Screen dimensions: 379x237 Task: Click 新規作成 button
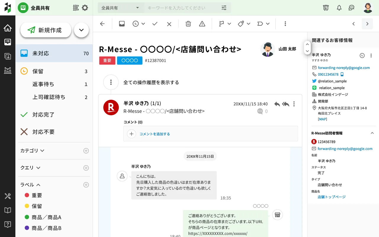(x=46, y=30)
